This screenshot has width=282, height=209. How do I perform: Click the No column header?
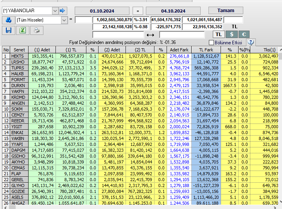pos(6,50)
